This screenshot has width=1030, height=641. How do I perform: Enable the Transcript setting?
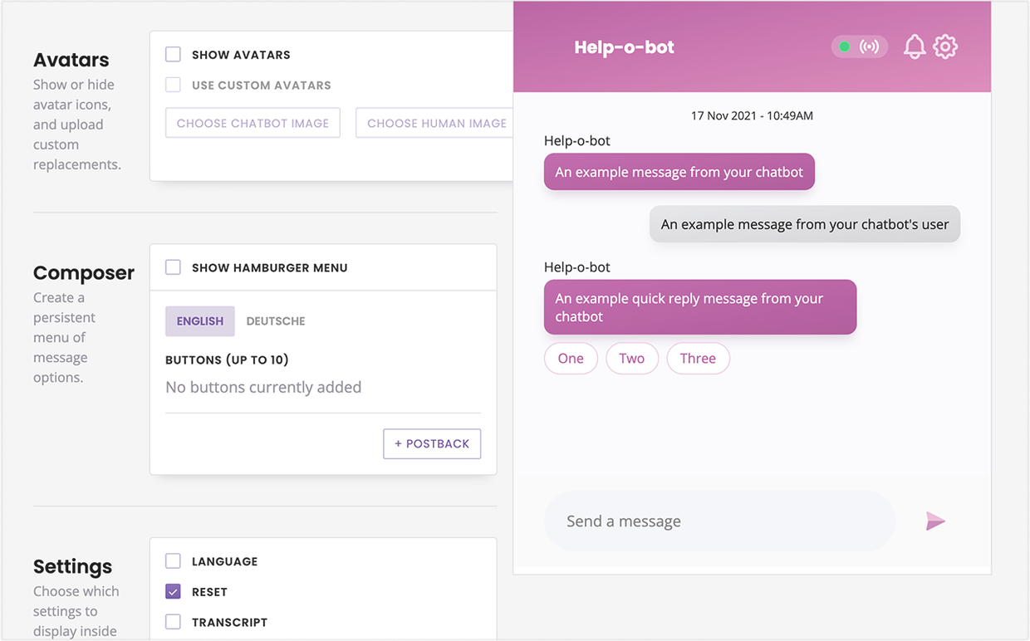coord(173,622)
